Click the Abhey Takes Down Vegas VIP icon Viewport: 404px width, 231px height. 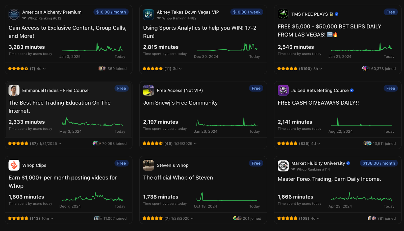[x=148, y=15]
